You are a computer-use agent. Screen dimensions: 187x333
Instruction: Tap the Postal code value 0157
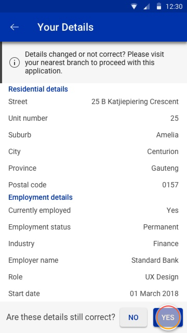click(170, 185)
